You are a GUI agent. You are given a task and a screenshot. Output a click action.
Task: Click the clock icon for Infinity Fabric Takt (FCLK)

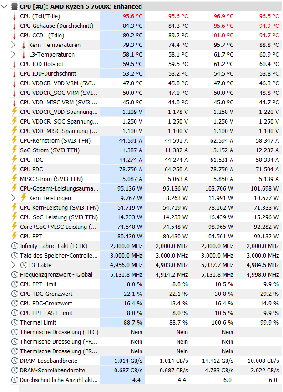tap(15, 246)
